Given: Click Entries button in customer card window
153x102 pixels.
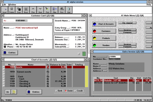Looking at the screenshot, I should [x=10, y=53].
